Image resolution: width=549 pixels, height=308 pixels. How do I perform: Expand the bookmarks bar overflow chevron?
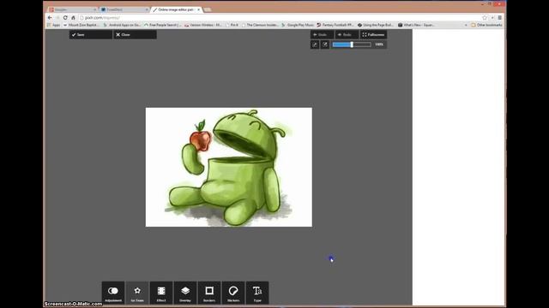coord(466,25)
